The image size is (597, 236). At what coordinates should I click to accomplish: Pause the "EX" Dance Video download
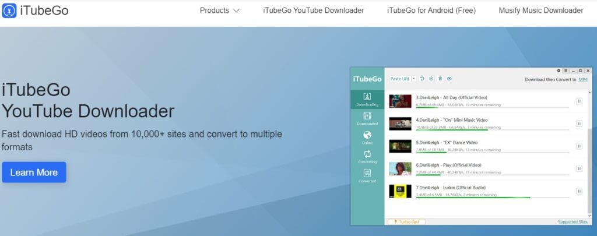coord(579,146)
